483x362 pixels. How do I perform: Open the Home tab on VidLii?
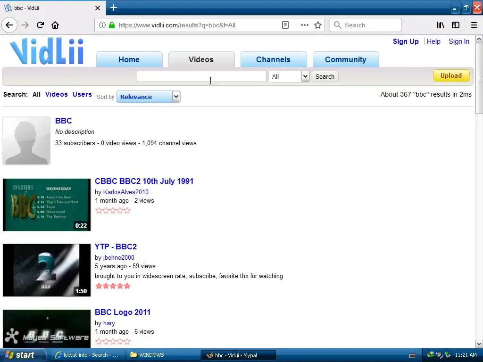(129, 59)
